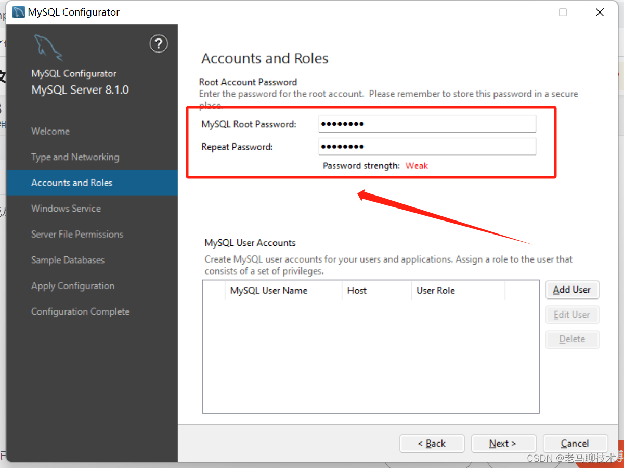
Task: Click the Accounts and Roles heading
Action: click(x=265, y=58)
